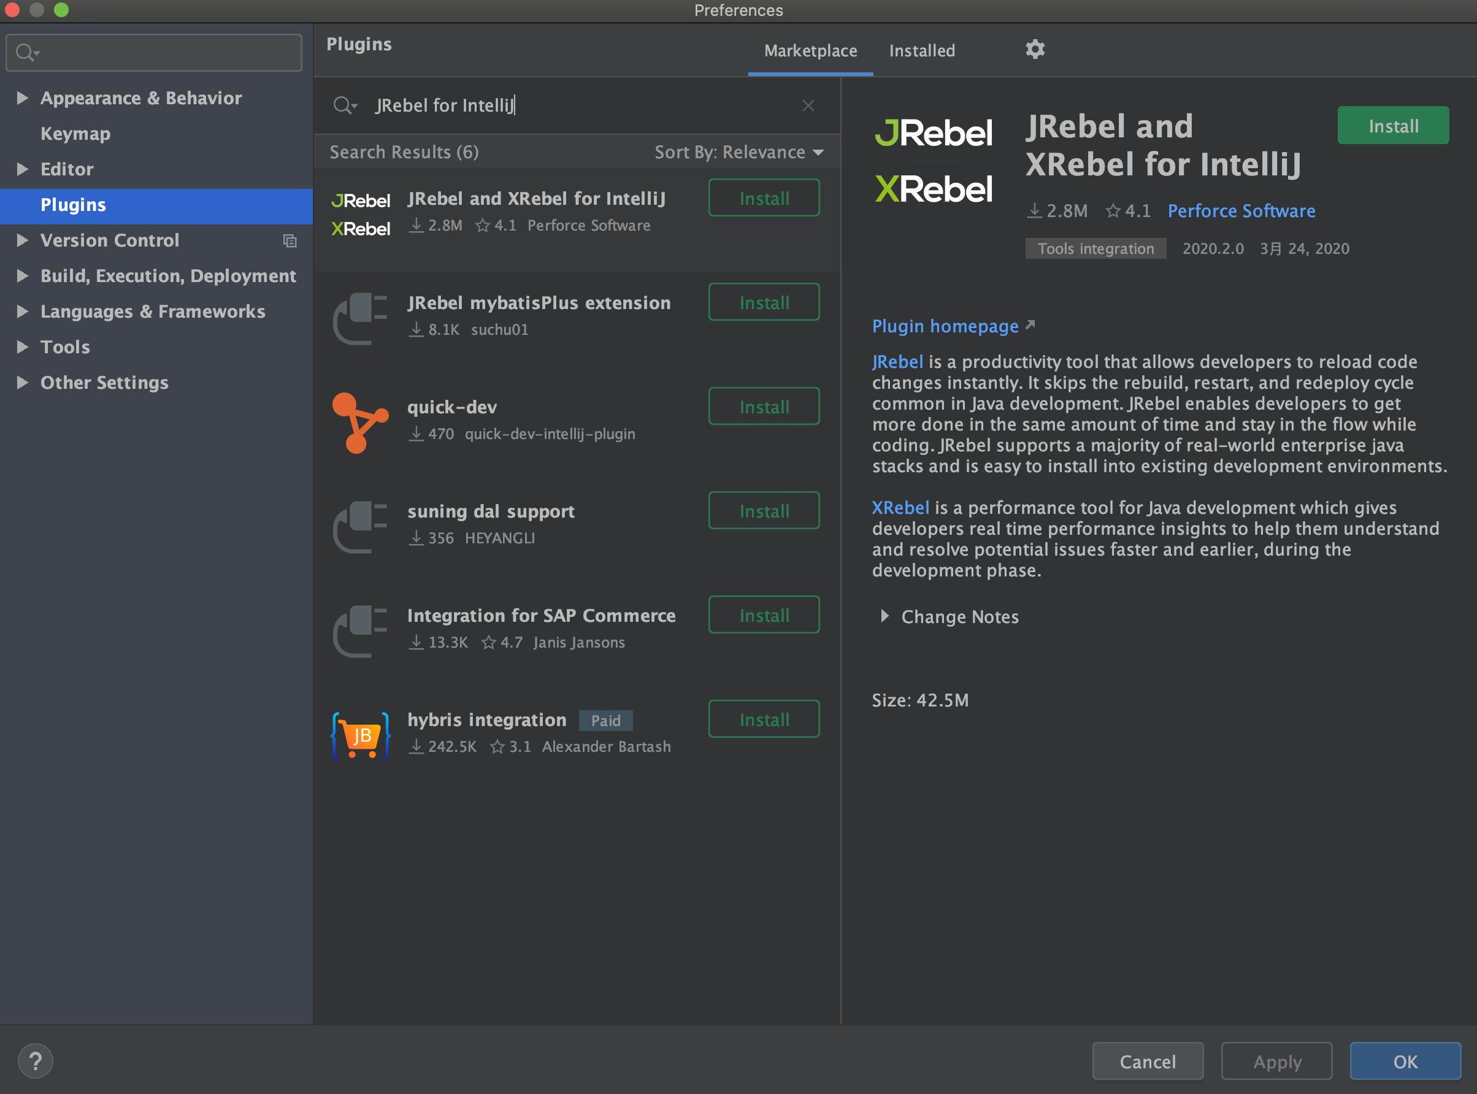Expand Build, Execution, Deployment node
Viewport: 1477px width, 1094px height.
[22, 275]
